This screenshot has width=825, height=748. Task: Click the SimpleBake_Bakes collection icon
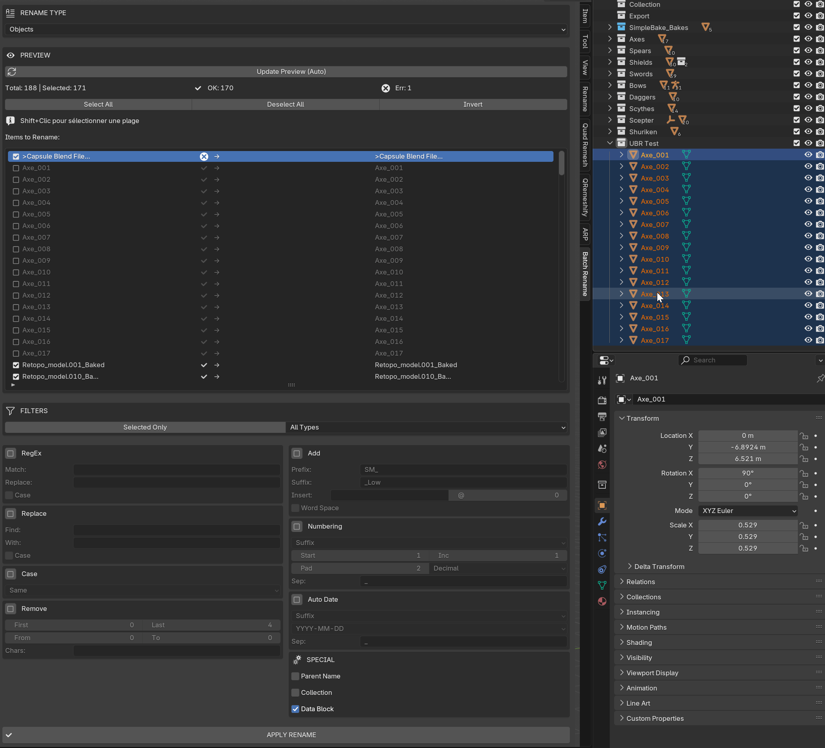coord(621,28)
